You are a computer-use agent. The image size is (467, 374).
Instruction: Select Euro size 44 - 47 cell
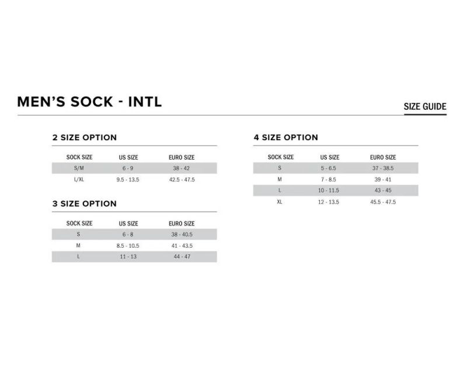point(182,257)
